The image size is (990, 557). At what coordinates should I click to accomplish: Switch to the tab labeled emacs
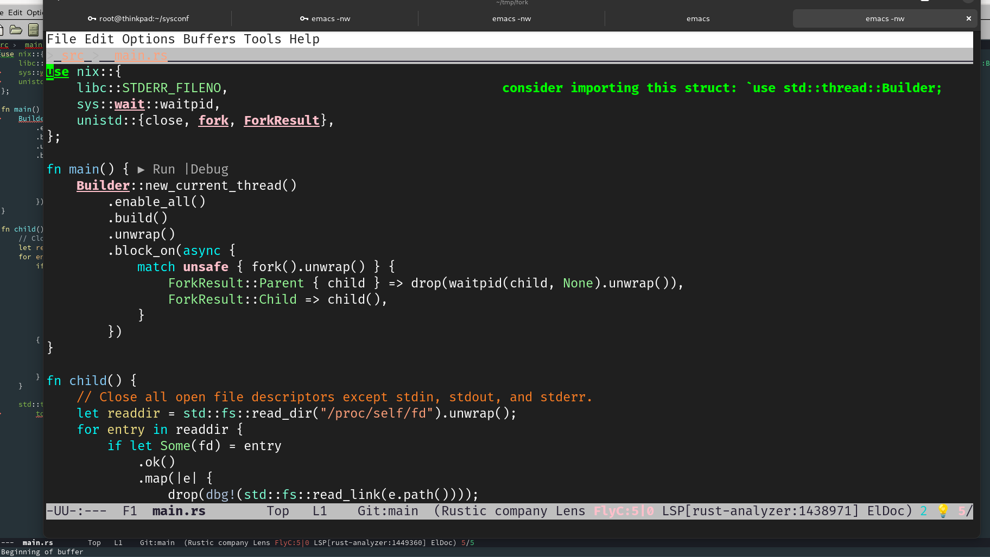(698, 18)
